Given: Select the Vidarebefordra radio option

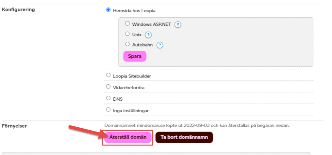Looking at the screenshot, I should (x=108, y=87).
